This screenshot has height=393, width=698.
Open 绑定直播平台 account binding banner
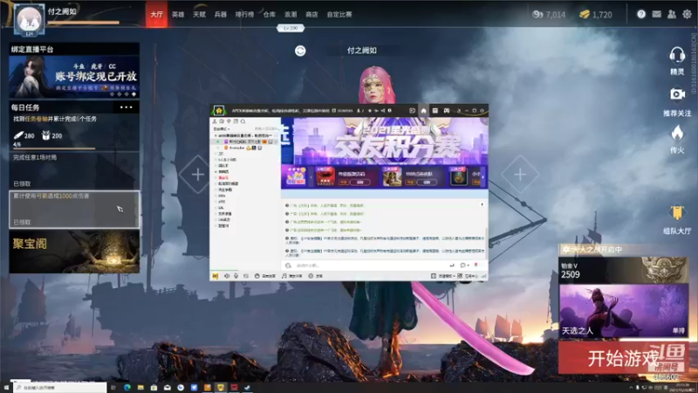(x=74, y=77)
